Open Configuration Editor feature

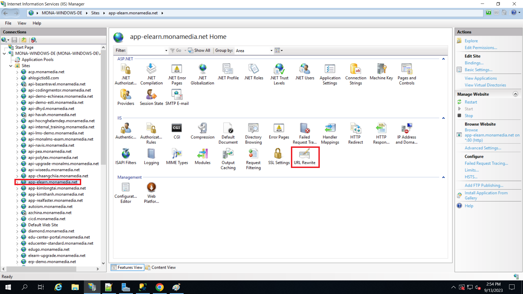pyautogui.click(x=126, y=193)
